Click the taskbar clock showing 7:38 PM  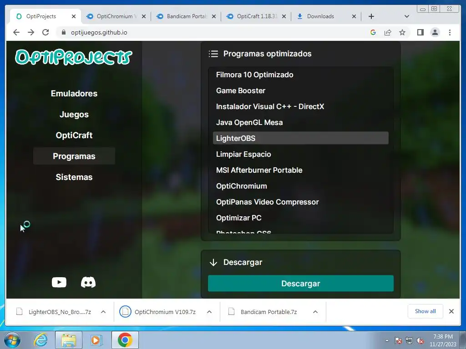pos(443,340)
